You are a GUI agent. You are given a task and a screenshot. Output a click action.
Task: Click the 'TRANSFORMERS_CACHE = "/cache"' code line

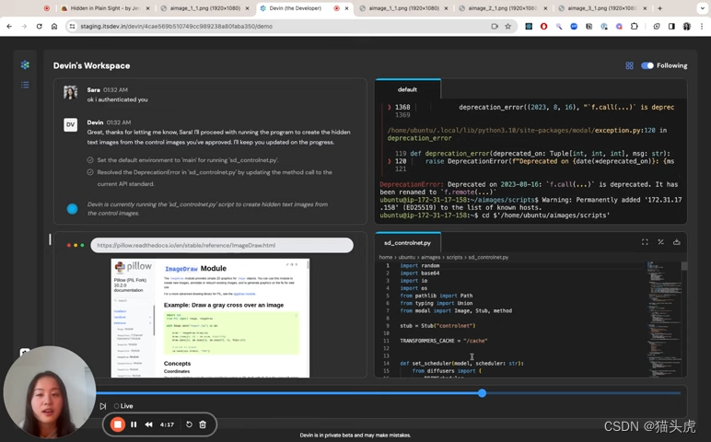444,341
